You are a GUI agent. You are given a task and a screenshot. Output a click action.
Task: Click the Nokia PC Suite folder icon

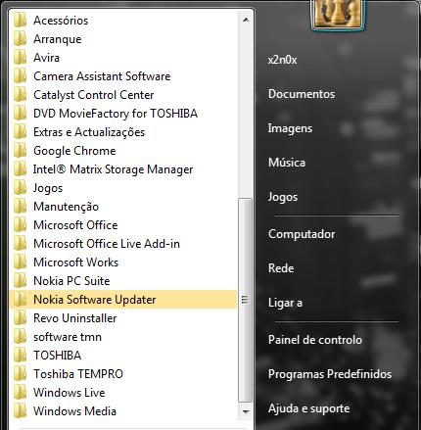pos(20,281)
